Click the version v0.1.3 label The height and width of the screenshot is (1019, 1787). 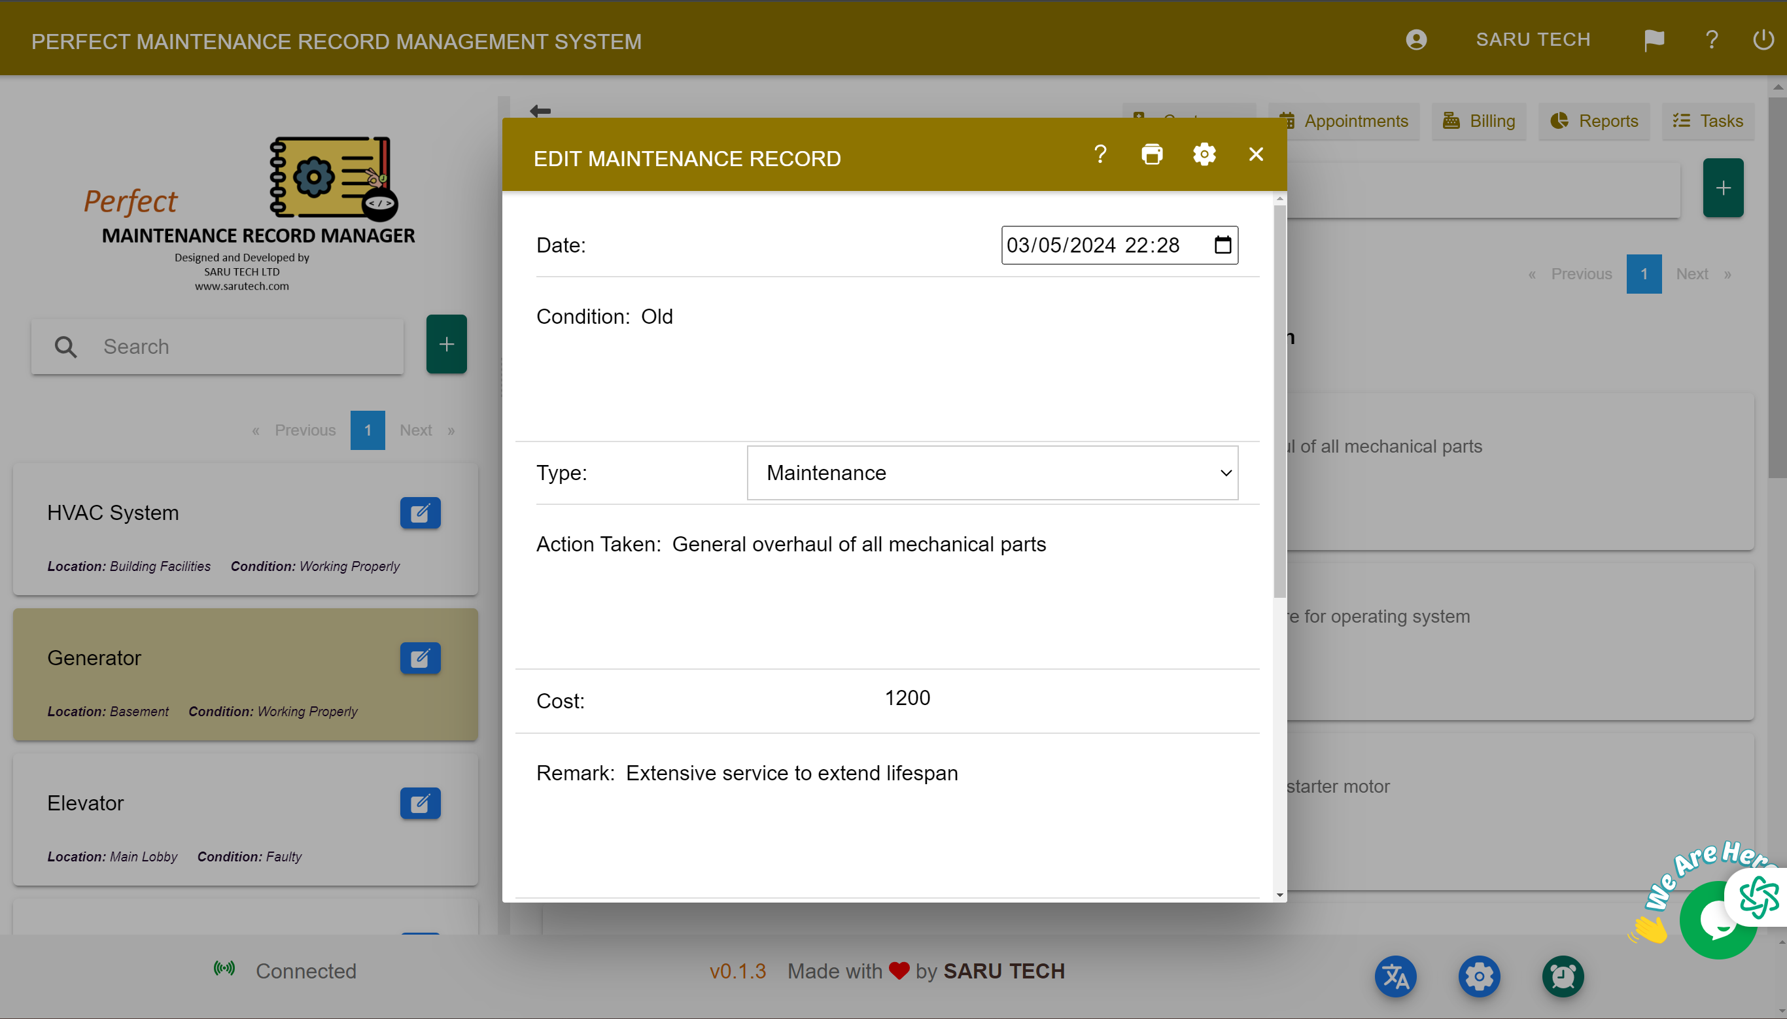pyautogui.click(x=737, y=971)
